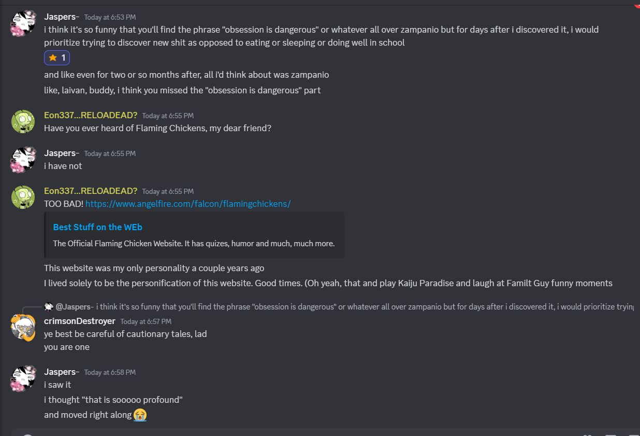The height and width of the screenshot is (436, 640).
Task: Click Eon337's avatar on the "TOO BAD!" message
Action: (23, 197)
